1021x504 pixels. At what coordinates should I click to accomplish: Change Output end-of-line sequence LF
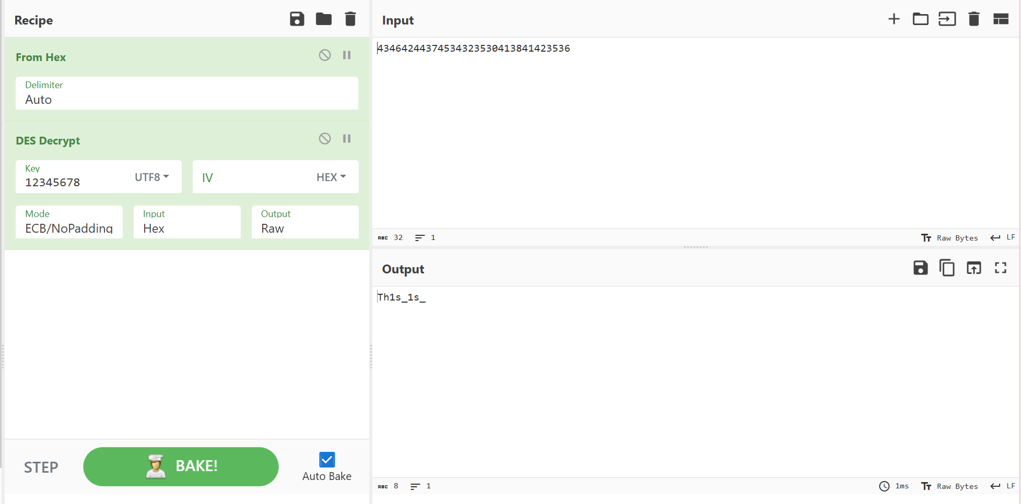coord(1003,486)
